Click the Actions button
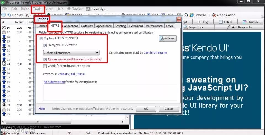 [x=168, y=39]
